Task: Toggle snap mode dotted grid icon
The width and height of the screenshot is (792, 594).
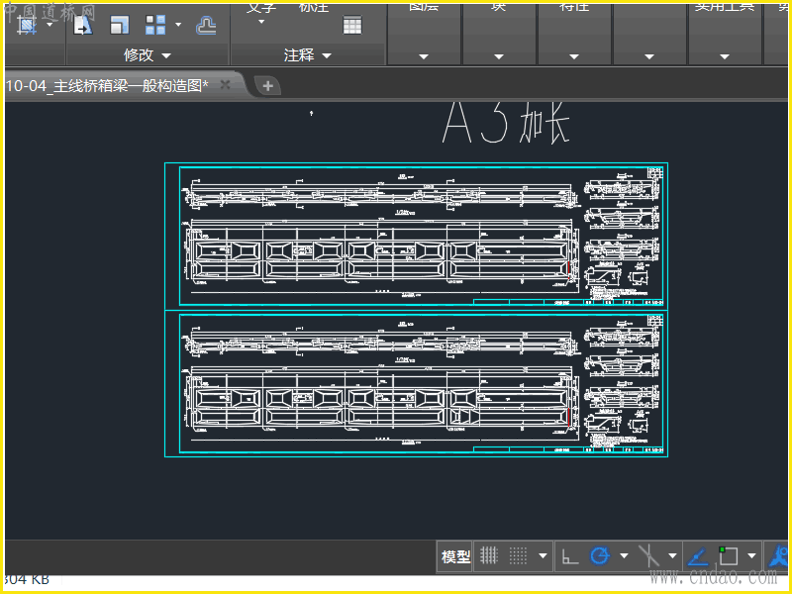Action: tap(518, 556)
